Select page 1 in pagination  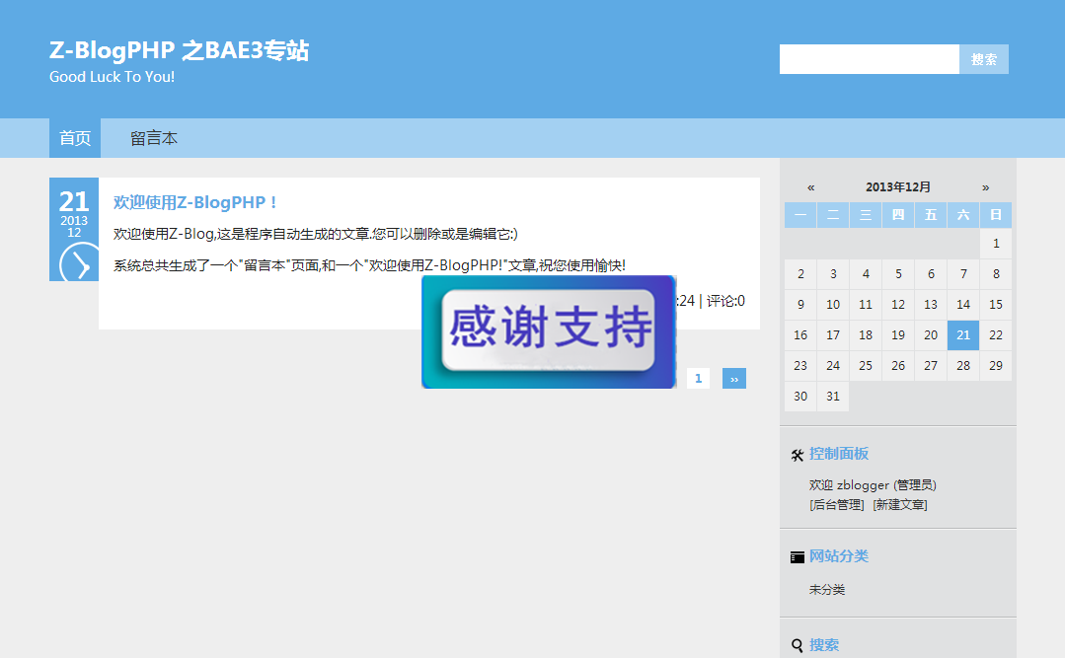[x=698, y=378]
